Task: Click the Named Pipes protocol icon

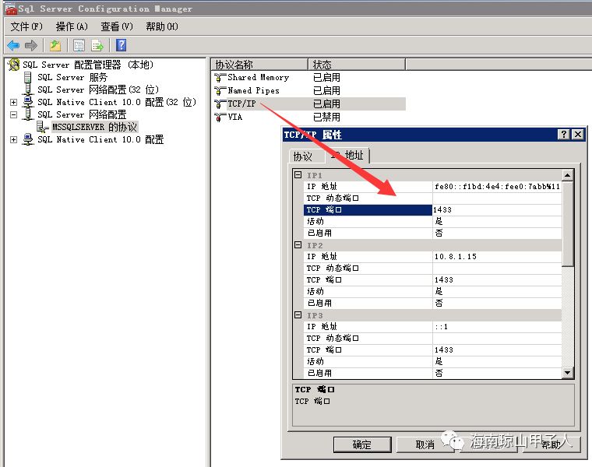Action: tap(220, 91)
